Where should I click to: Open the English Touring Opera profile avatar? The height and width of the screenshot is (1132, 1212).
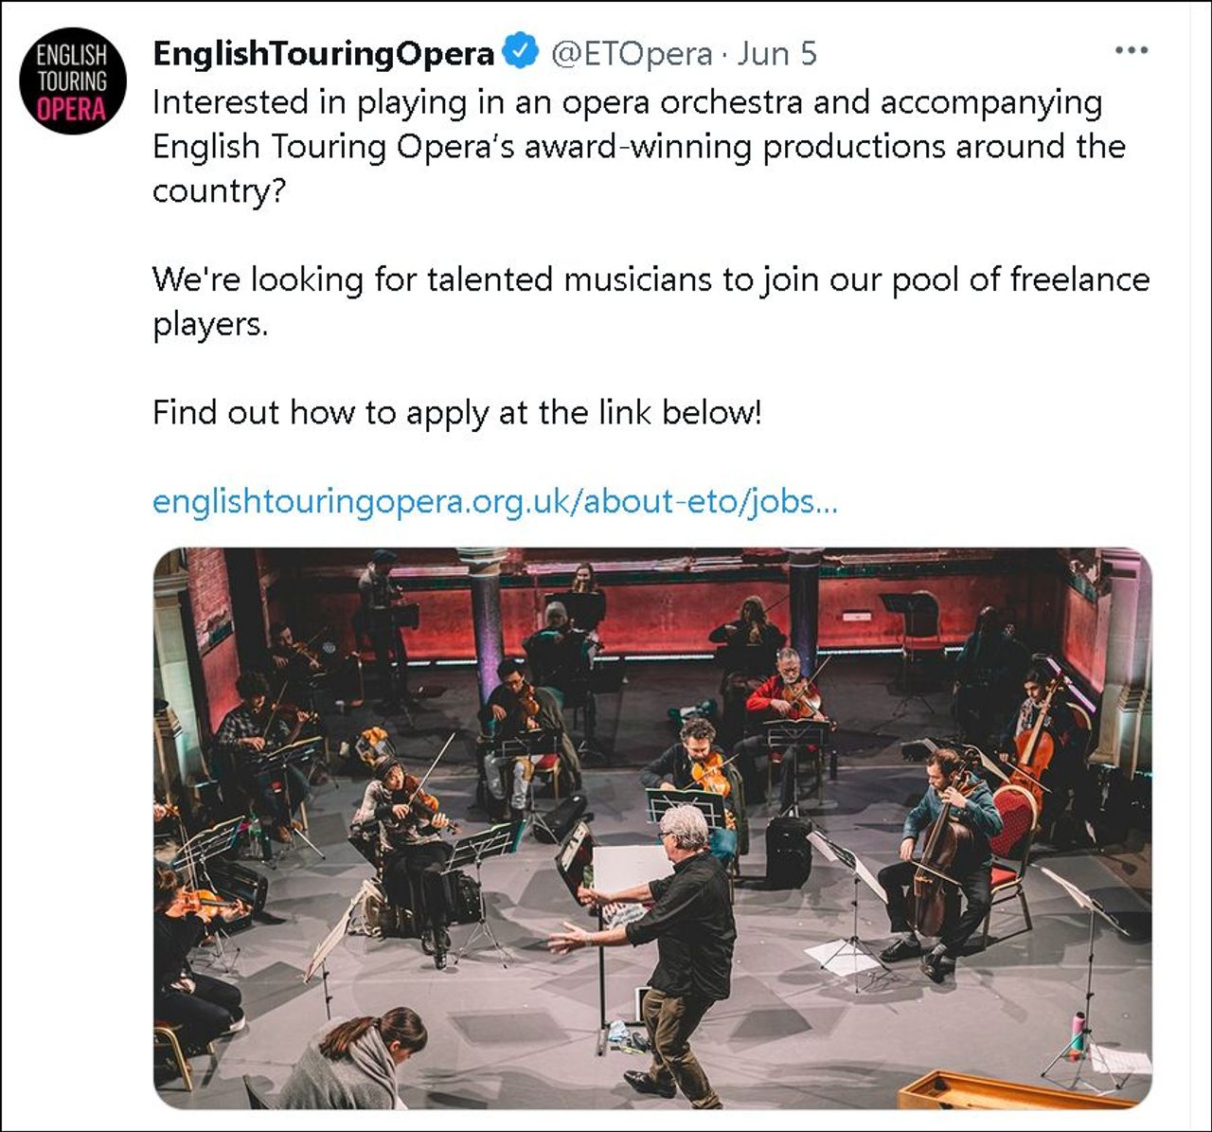point(73,81)
